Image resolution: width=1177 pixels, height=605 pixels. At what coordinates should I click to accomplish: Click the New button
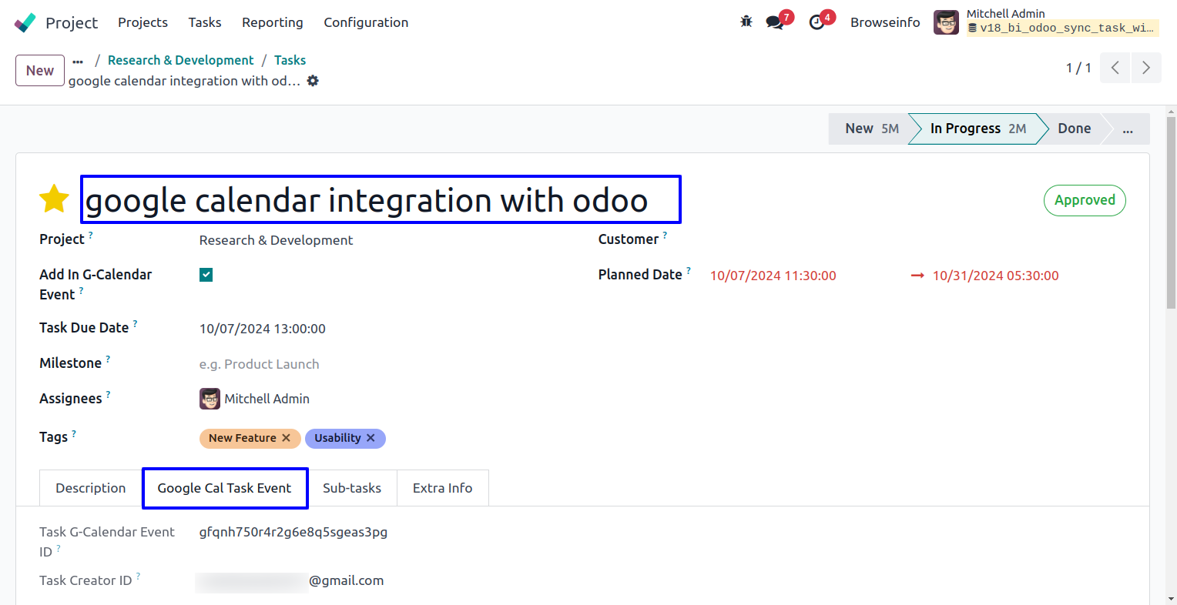(40, 71)
